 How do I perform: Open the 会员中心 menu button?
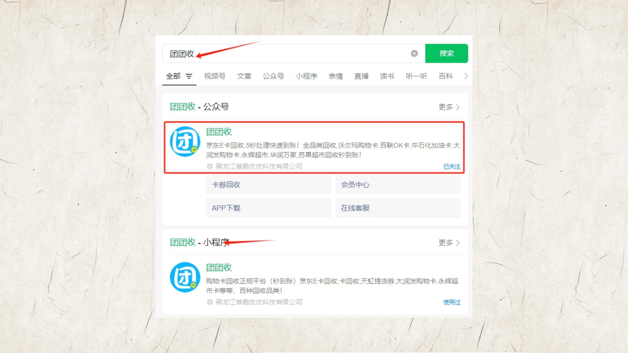click(398, 185)
